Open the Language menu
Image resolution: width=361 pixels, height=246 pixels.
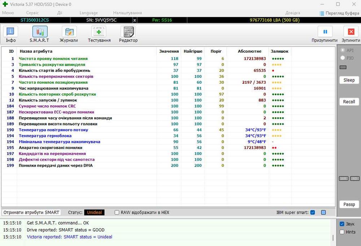tap(89, 13)
